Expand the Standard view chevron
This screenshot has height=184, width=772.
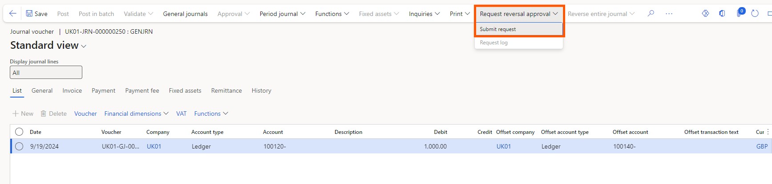point(84,46)
